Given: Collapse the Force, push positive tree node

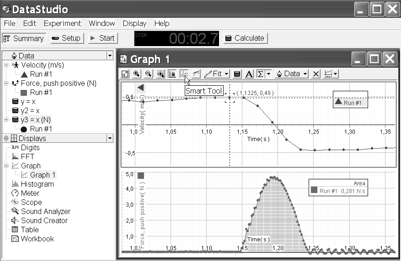Looking at the screenshot, I should [6, 84].
